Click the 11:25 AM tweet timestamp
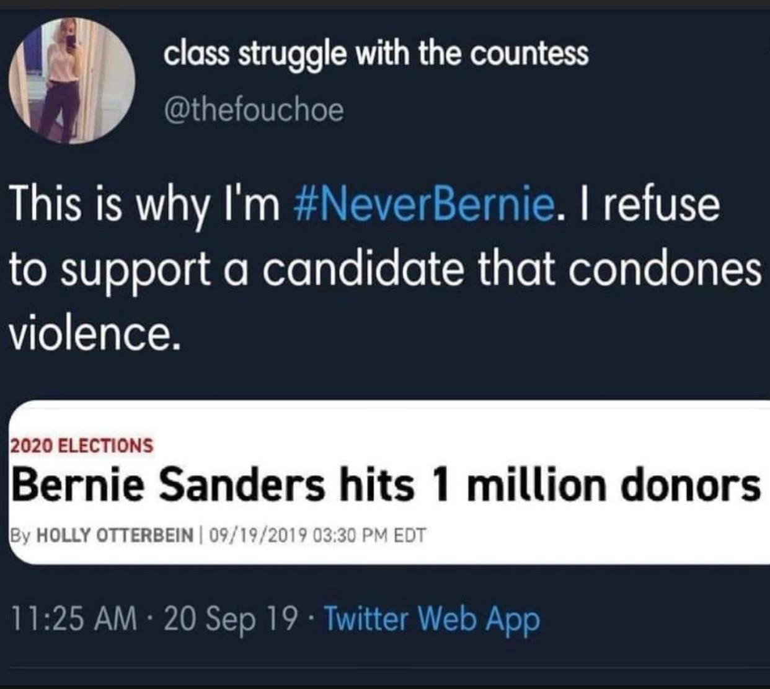Viewport: 770px width, 689px height. pos(74,618)
